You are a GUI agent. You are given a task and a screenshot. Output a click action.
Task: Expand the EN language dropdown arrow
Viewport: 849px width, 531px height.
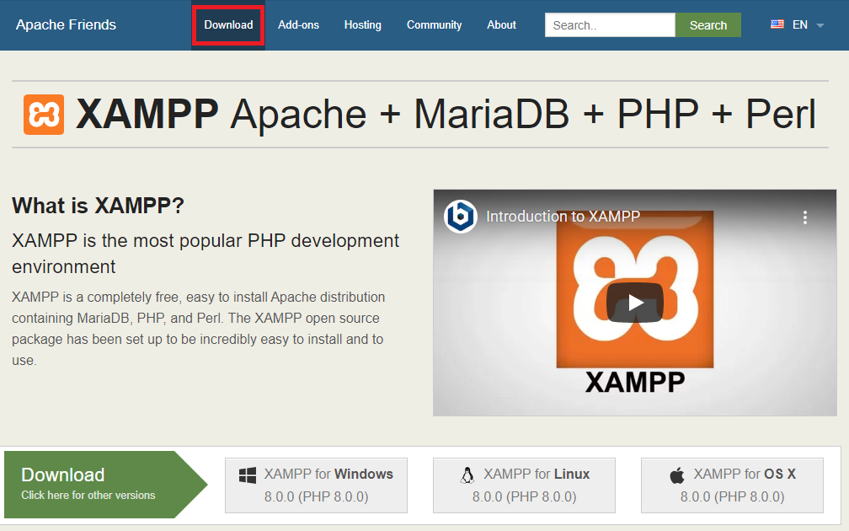click(820, 25)
